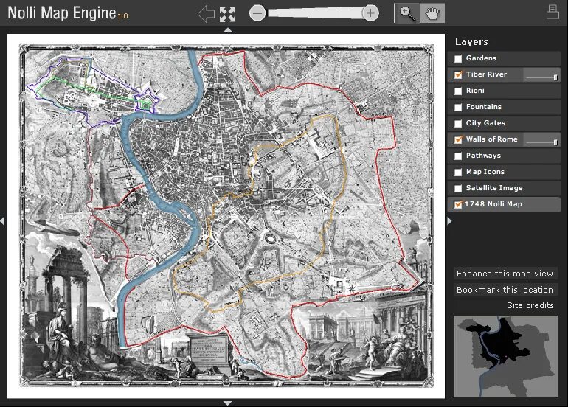The image size is (568, 407).
Task: Select the magnifier zoom tool
Action: coord(406,13)
